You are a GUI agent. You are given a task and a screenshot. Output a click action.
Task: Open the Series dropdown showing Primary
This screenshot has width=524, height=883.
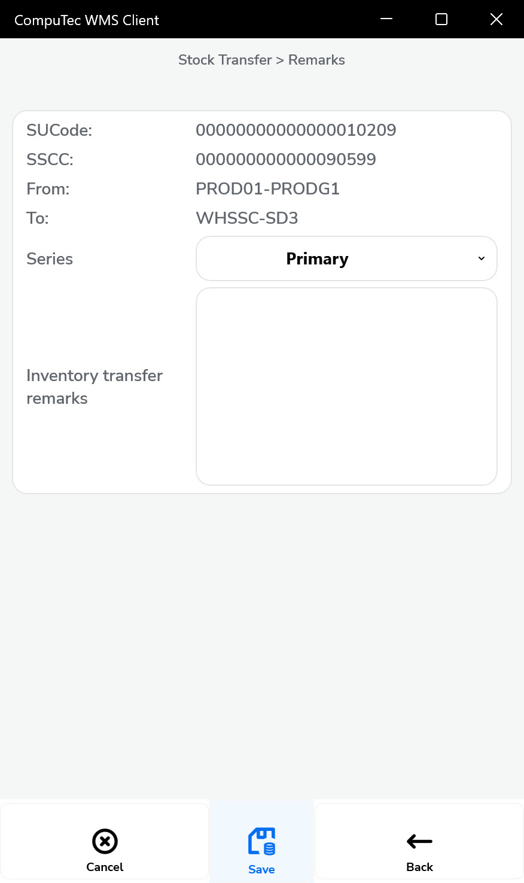click(346, 258)
